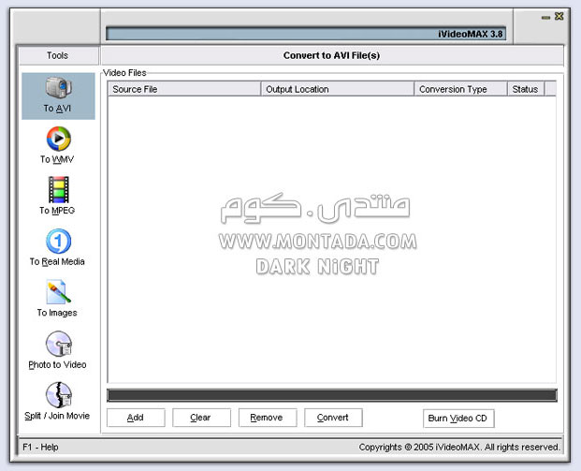Click Burn Video CD
Viewport: 581px width, 471px height.
tap(458, 418)
